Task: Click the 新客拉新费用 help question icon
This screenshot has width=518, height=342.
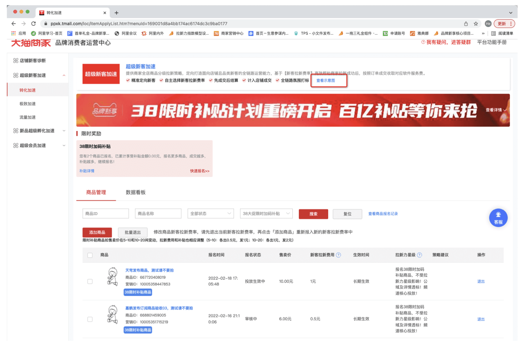Action: pyautogui.click(x=339, y=255)
